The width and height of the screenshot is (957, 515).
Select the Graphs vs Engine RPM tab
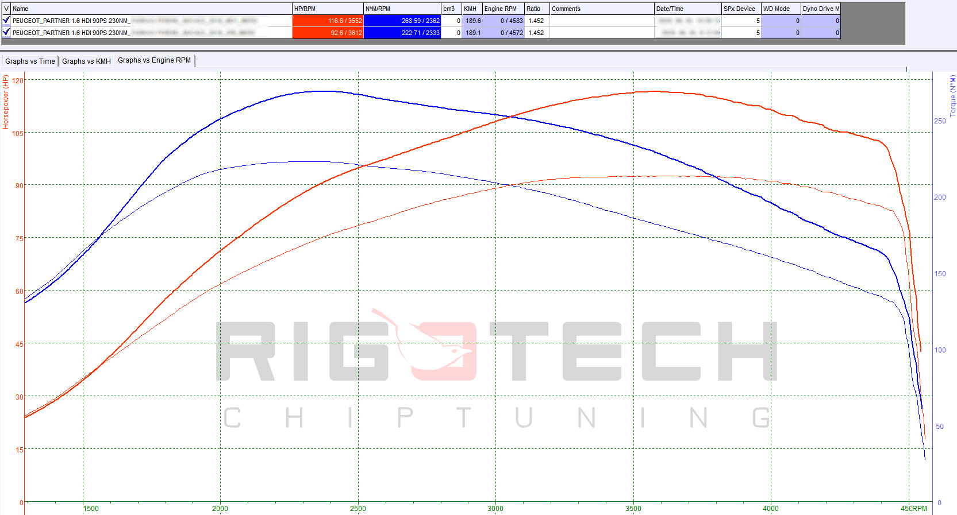pyautogui.click(x=154, y=60)
